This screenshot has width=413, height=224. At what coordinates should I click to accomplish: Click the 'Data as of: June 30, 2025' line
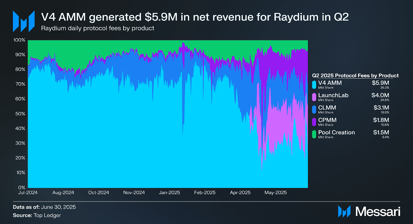(x=44, y=207)
